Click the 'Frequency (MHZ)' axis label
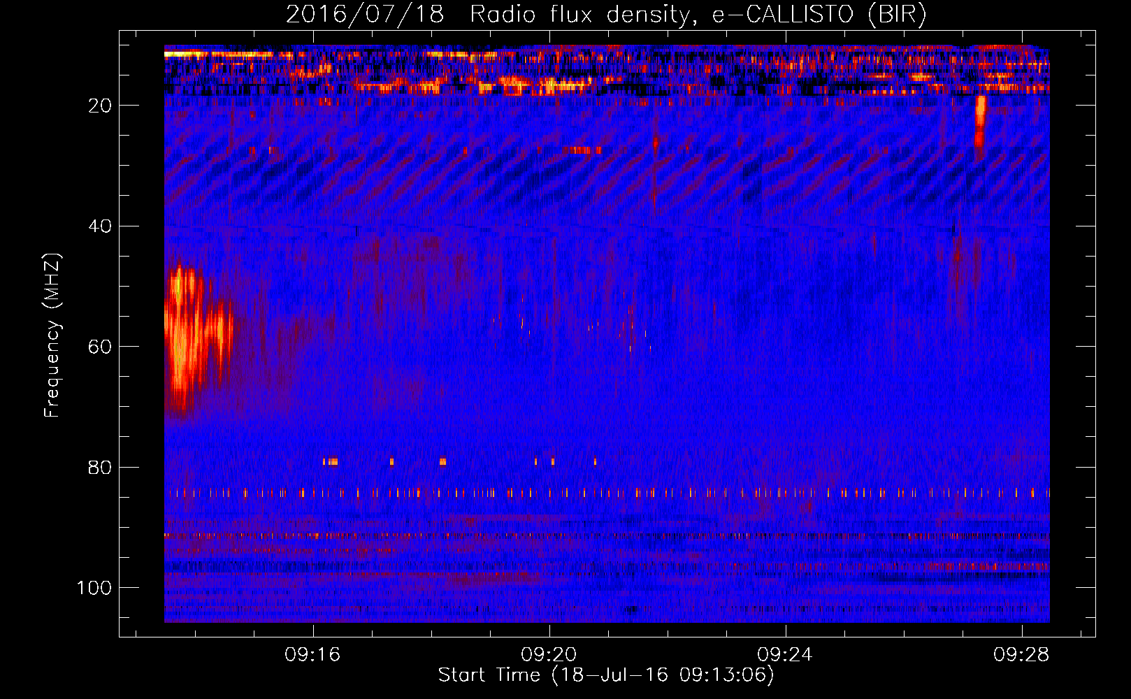 click(x=52, y=336)
